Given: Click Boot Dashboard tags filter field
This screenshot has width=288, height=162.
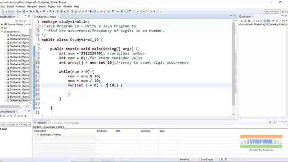Looking at the screenshot, I should tap(15, 124).
